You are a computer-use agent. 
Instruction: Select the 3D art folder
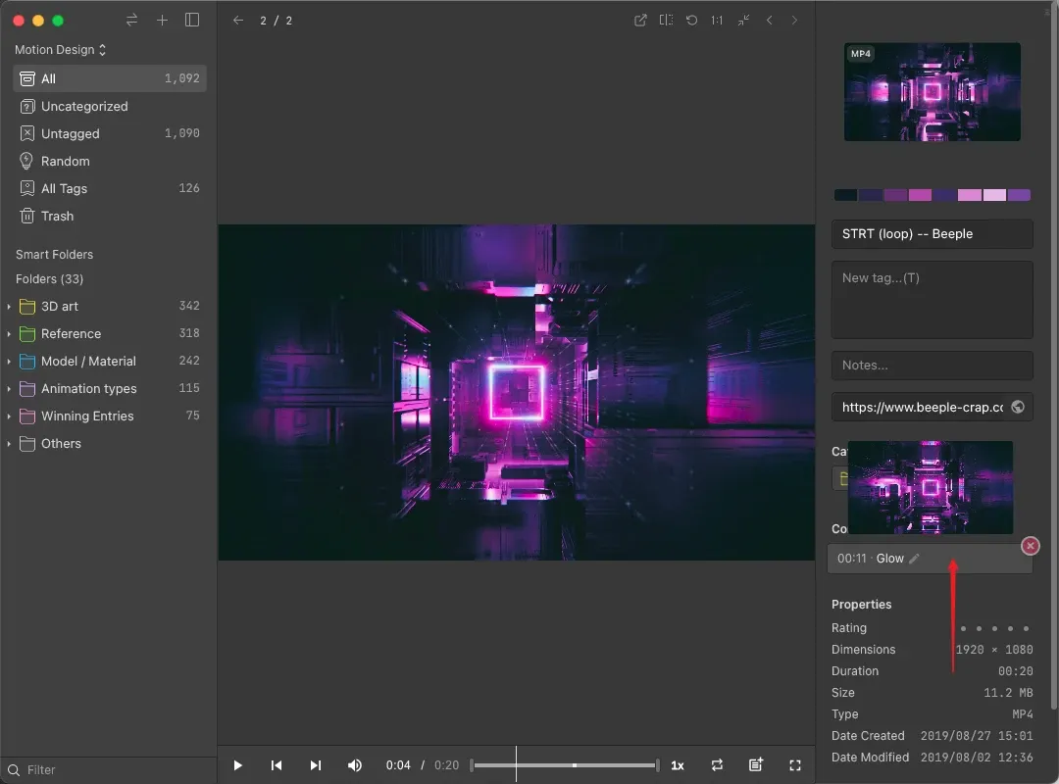110,307
